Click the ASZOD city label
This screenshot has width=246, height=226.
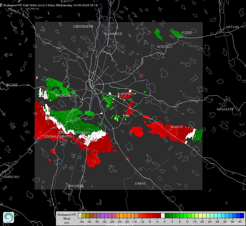point(186,32)
